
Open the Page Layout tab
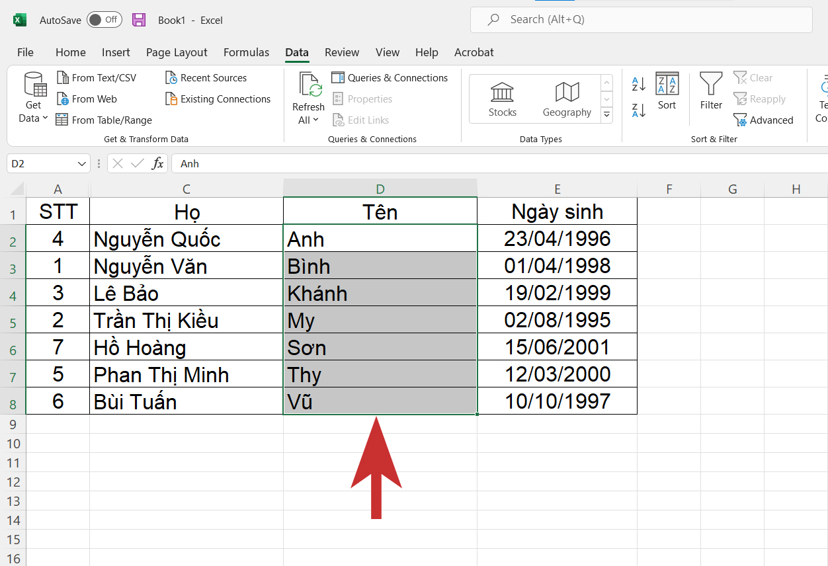coord(177,52)
